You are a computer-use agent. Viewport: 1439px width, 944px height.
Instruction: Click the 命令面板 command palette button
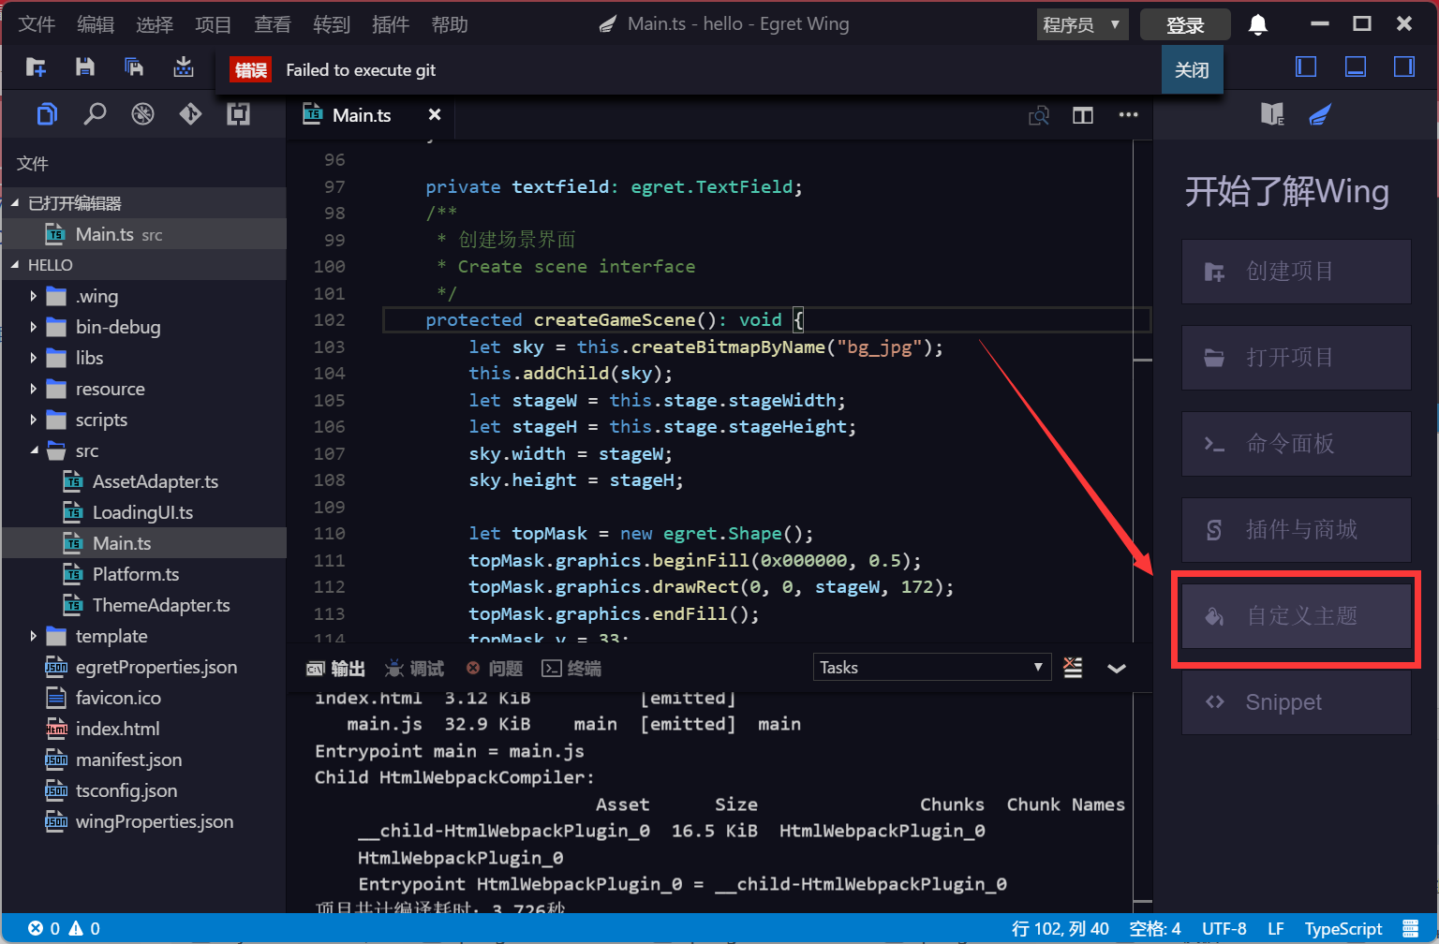1297,444
